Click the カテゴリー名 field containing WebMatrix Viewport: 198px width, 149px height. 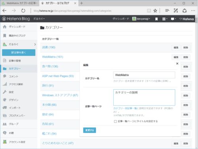click(x=144, y=75)
